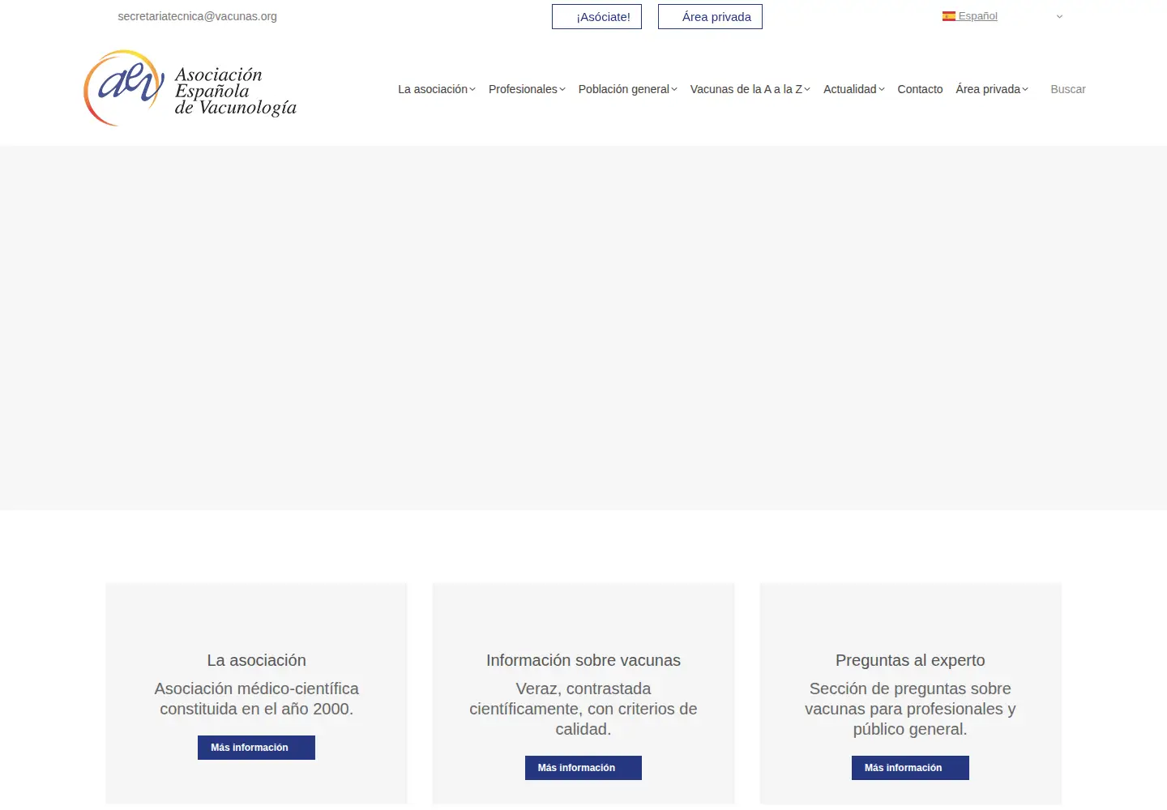The height and width of the screenshot is (810, 1167).
Task: Click the Área privada top button
Action: [x=710, y=17]
